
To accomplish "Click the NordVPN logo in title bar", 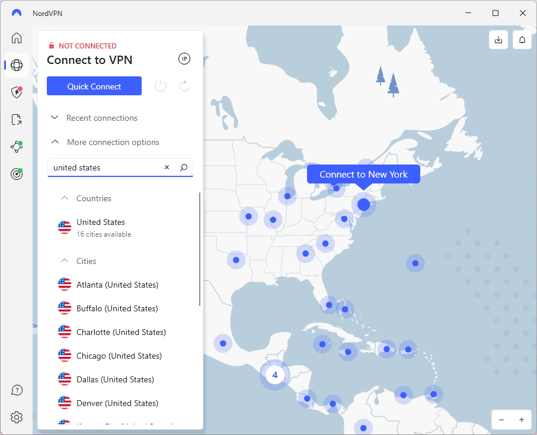I will coord(17,13).
